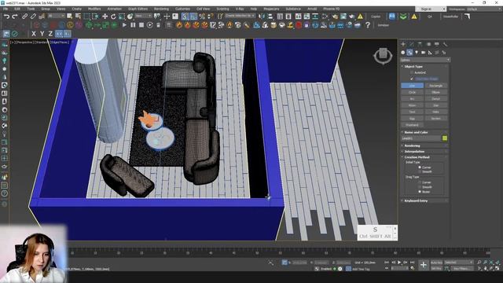Open the Splines category dropdown
Viewport: 503px width, 283px height.
[x=425, y=60]
